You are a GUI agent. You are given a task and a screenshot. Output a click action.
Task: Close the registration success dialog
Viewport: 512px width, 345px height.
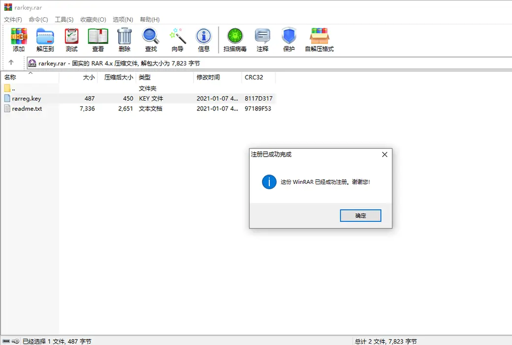pos(384,154)
